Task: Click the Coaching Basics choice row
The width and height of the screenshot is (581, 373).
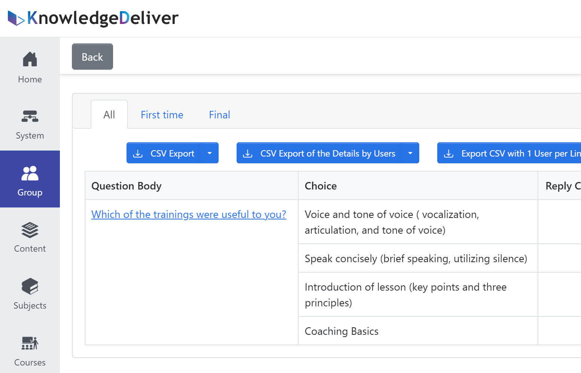Action: click(341, 331)
